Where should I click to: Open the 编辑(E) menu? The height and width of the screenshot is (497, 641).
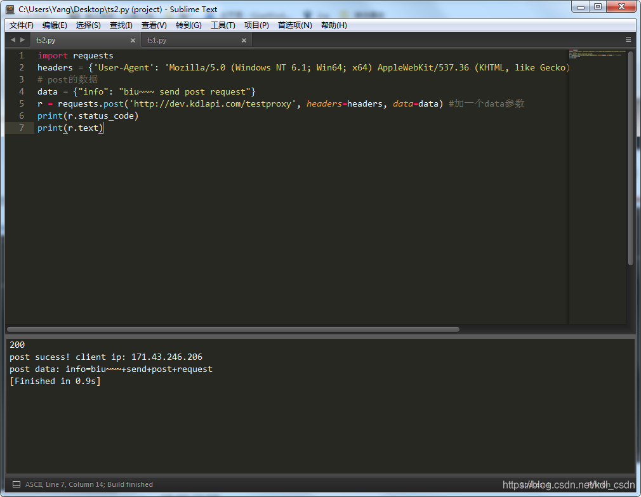point(55,25)
